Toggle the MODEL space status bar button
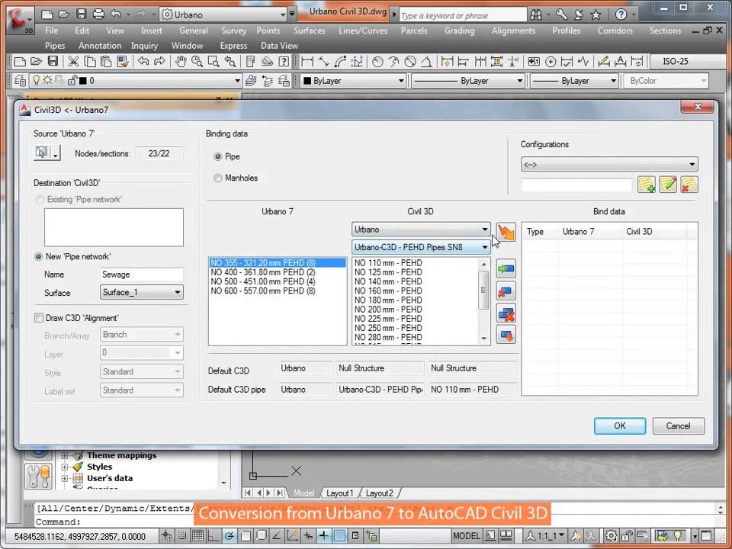732x549 pixels. [x=467, y=536]
